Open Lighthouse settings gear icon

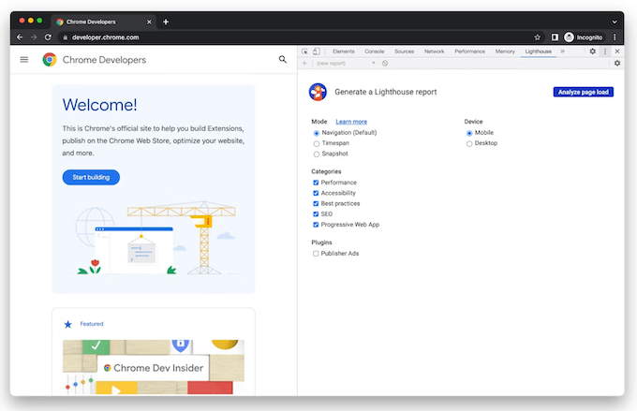coord(616,63)
